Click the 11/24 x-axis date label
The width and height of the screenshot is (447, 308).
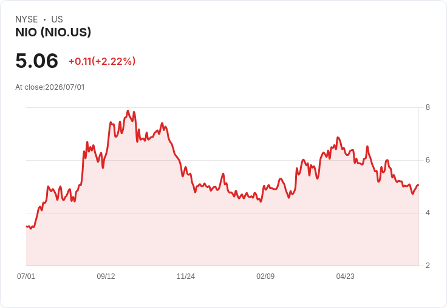(x=186, y=276)
